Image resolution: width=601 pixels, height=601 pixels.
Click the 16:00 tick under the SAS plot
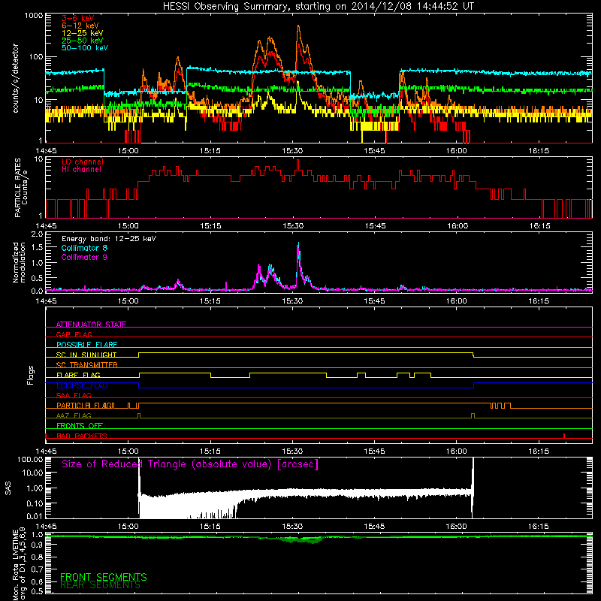click(457, 527)
